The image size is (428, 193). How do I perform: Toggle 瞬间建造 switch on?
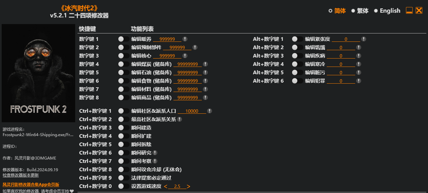coord(124,128)
